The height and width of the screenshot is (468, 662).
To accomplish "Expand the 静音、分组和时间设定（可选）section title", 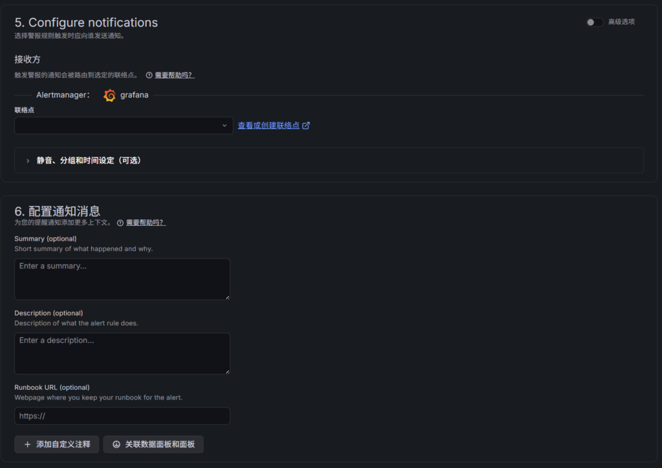I will click(89, 161).
